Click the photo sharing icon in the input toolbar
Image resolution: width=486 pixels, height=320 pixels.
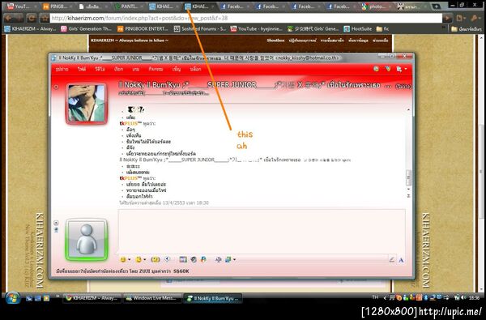(183, 259)
